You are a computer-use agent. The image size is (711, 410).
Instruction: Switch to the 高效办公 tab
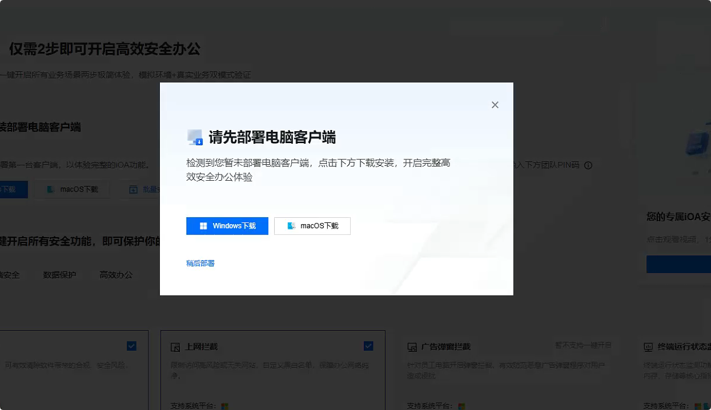116,275
